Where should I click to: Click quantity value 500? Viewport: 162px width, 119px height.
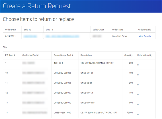click(131, 102)
